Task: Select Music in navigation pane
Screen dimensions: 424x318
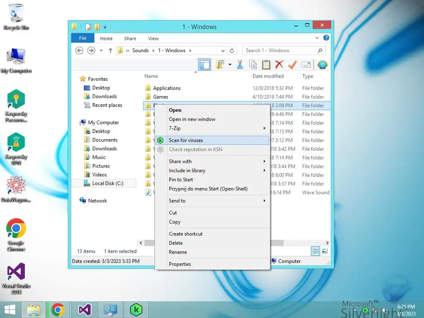Action: tap(99, 157)
